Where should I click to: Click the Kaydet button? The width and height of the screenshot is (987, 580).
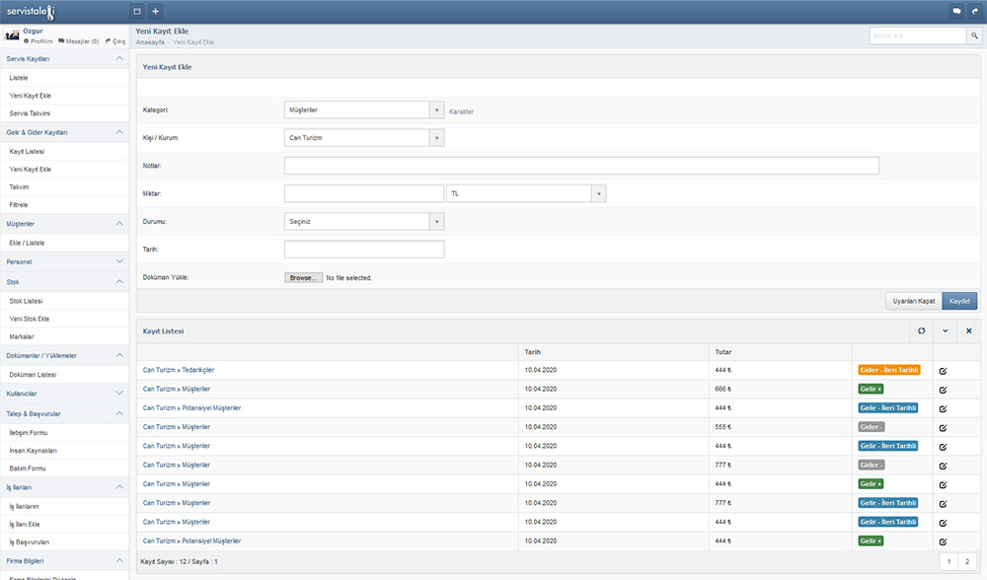(x=959, y=301)
